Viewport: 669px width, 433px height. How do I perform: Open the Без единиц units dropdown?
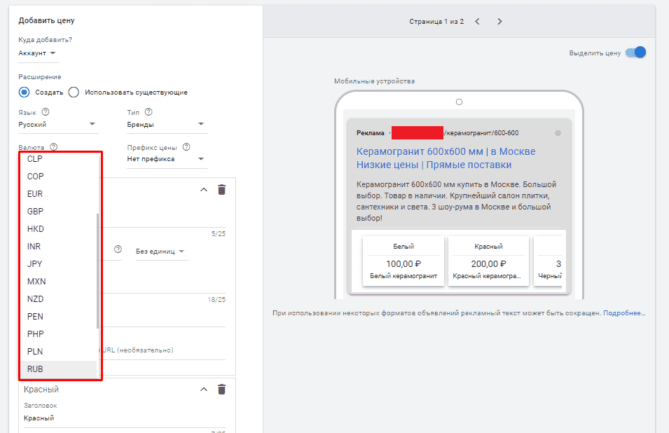(x=160, y=252)
